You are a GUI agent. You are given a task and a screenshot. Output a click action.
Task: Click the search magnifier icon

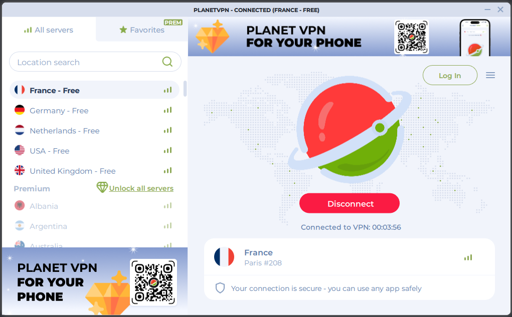tap(167, 62)
